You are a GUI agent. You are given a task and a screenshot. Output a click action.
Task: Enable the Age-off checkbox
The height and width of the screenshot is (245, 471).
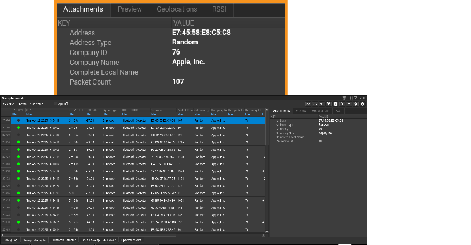click(x=55, y=104)
